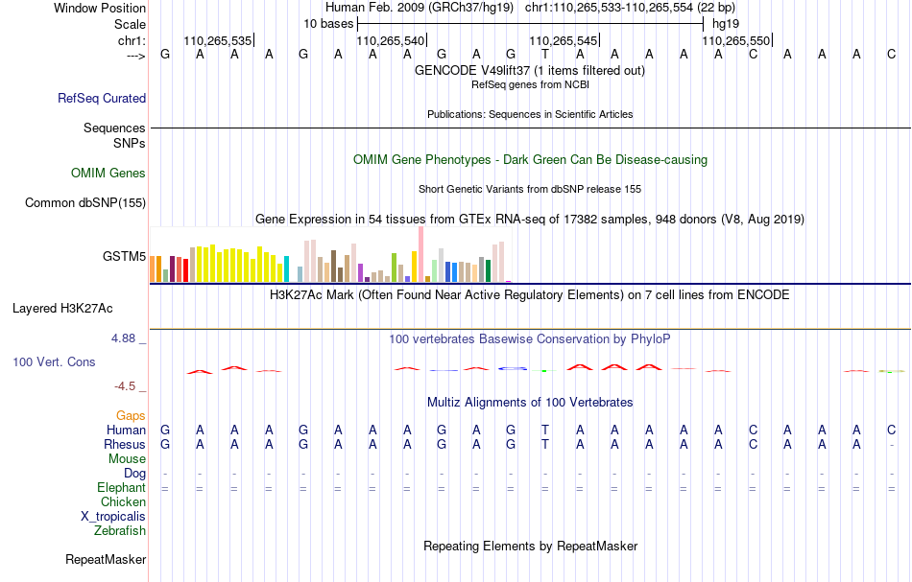This screenshot has height=582, width=912.
Task: Click the chr1:110,265,533-110,265,554 (22 bp) position text
Action: click(x=630, y=8)
